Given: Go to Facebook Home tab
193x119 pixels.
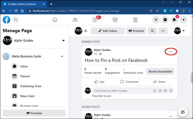Looking at the screenshot, I should pos(55,20).
